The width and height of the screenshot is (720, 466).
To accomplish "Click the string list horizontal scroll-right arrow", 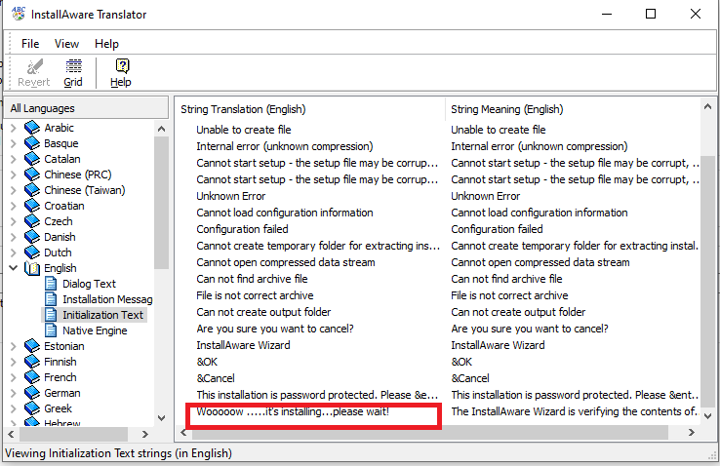I will [x=692, y=432].
